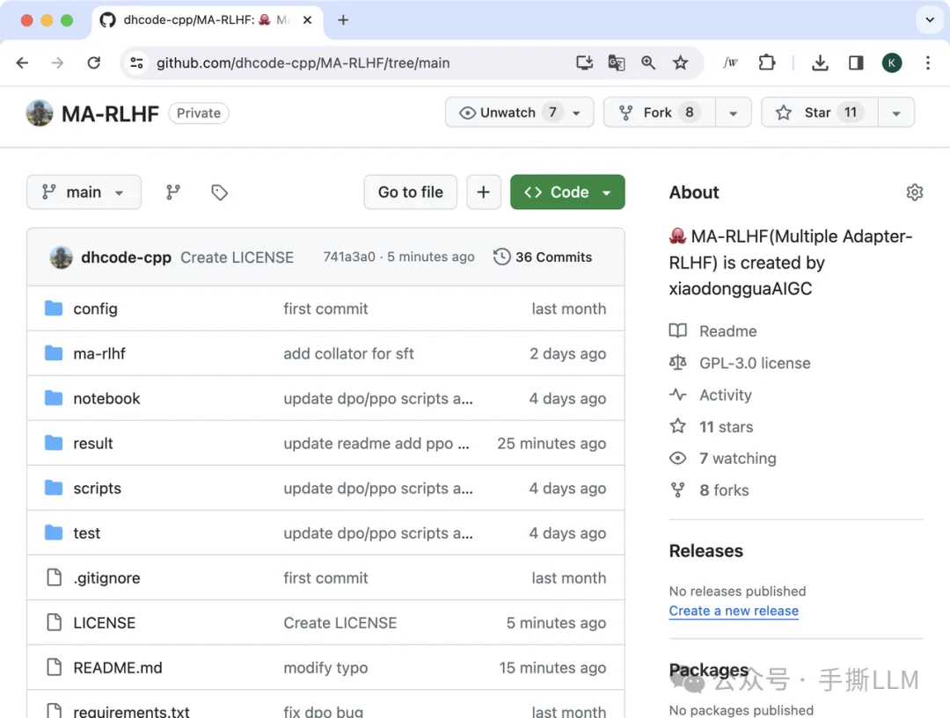The height and width of the screenshot is (718, 950).
Task: Click the fw extension icon
Action: pyautogui.click(x=731, y=63)
